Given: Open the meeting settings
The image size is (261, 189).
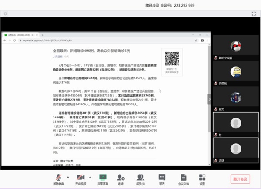Looking at the screenshot, I should 202,178.
